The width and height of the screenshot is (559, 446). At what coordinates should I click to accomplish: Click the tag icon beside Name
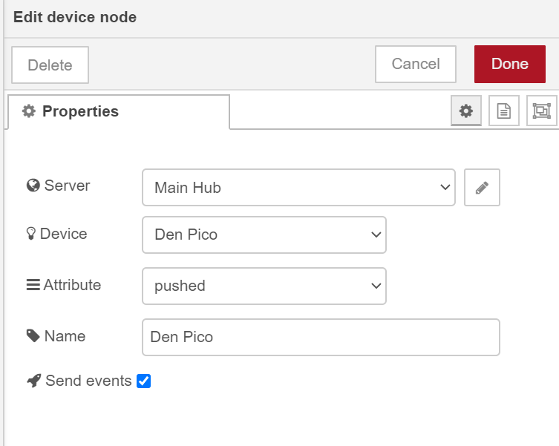click(33, 336)
